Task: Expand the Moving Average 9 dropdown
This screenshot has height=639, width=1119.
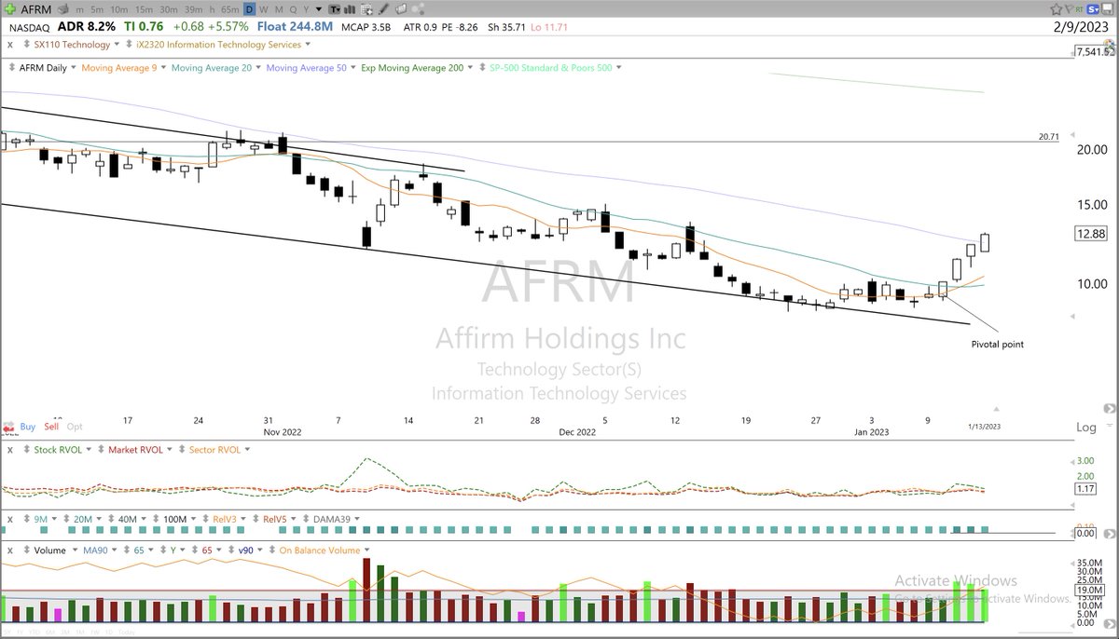Action: point(162,68)
